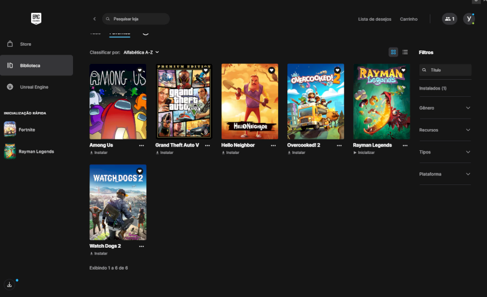Unfavorite Hello Neighbor via heart icon

272,71
